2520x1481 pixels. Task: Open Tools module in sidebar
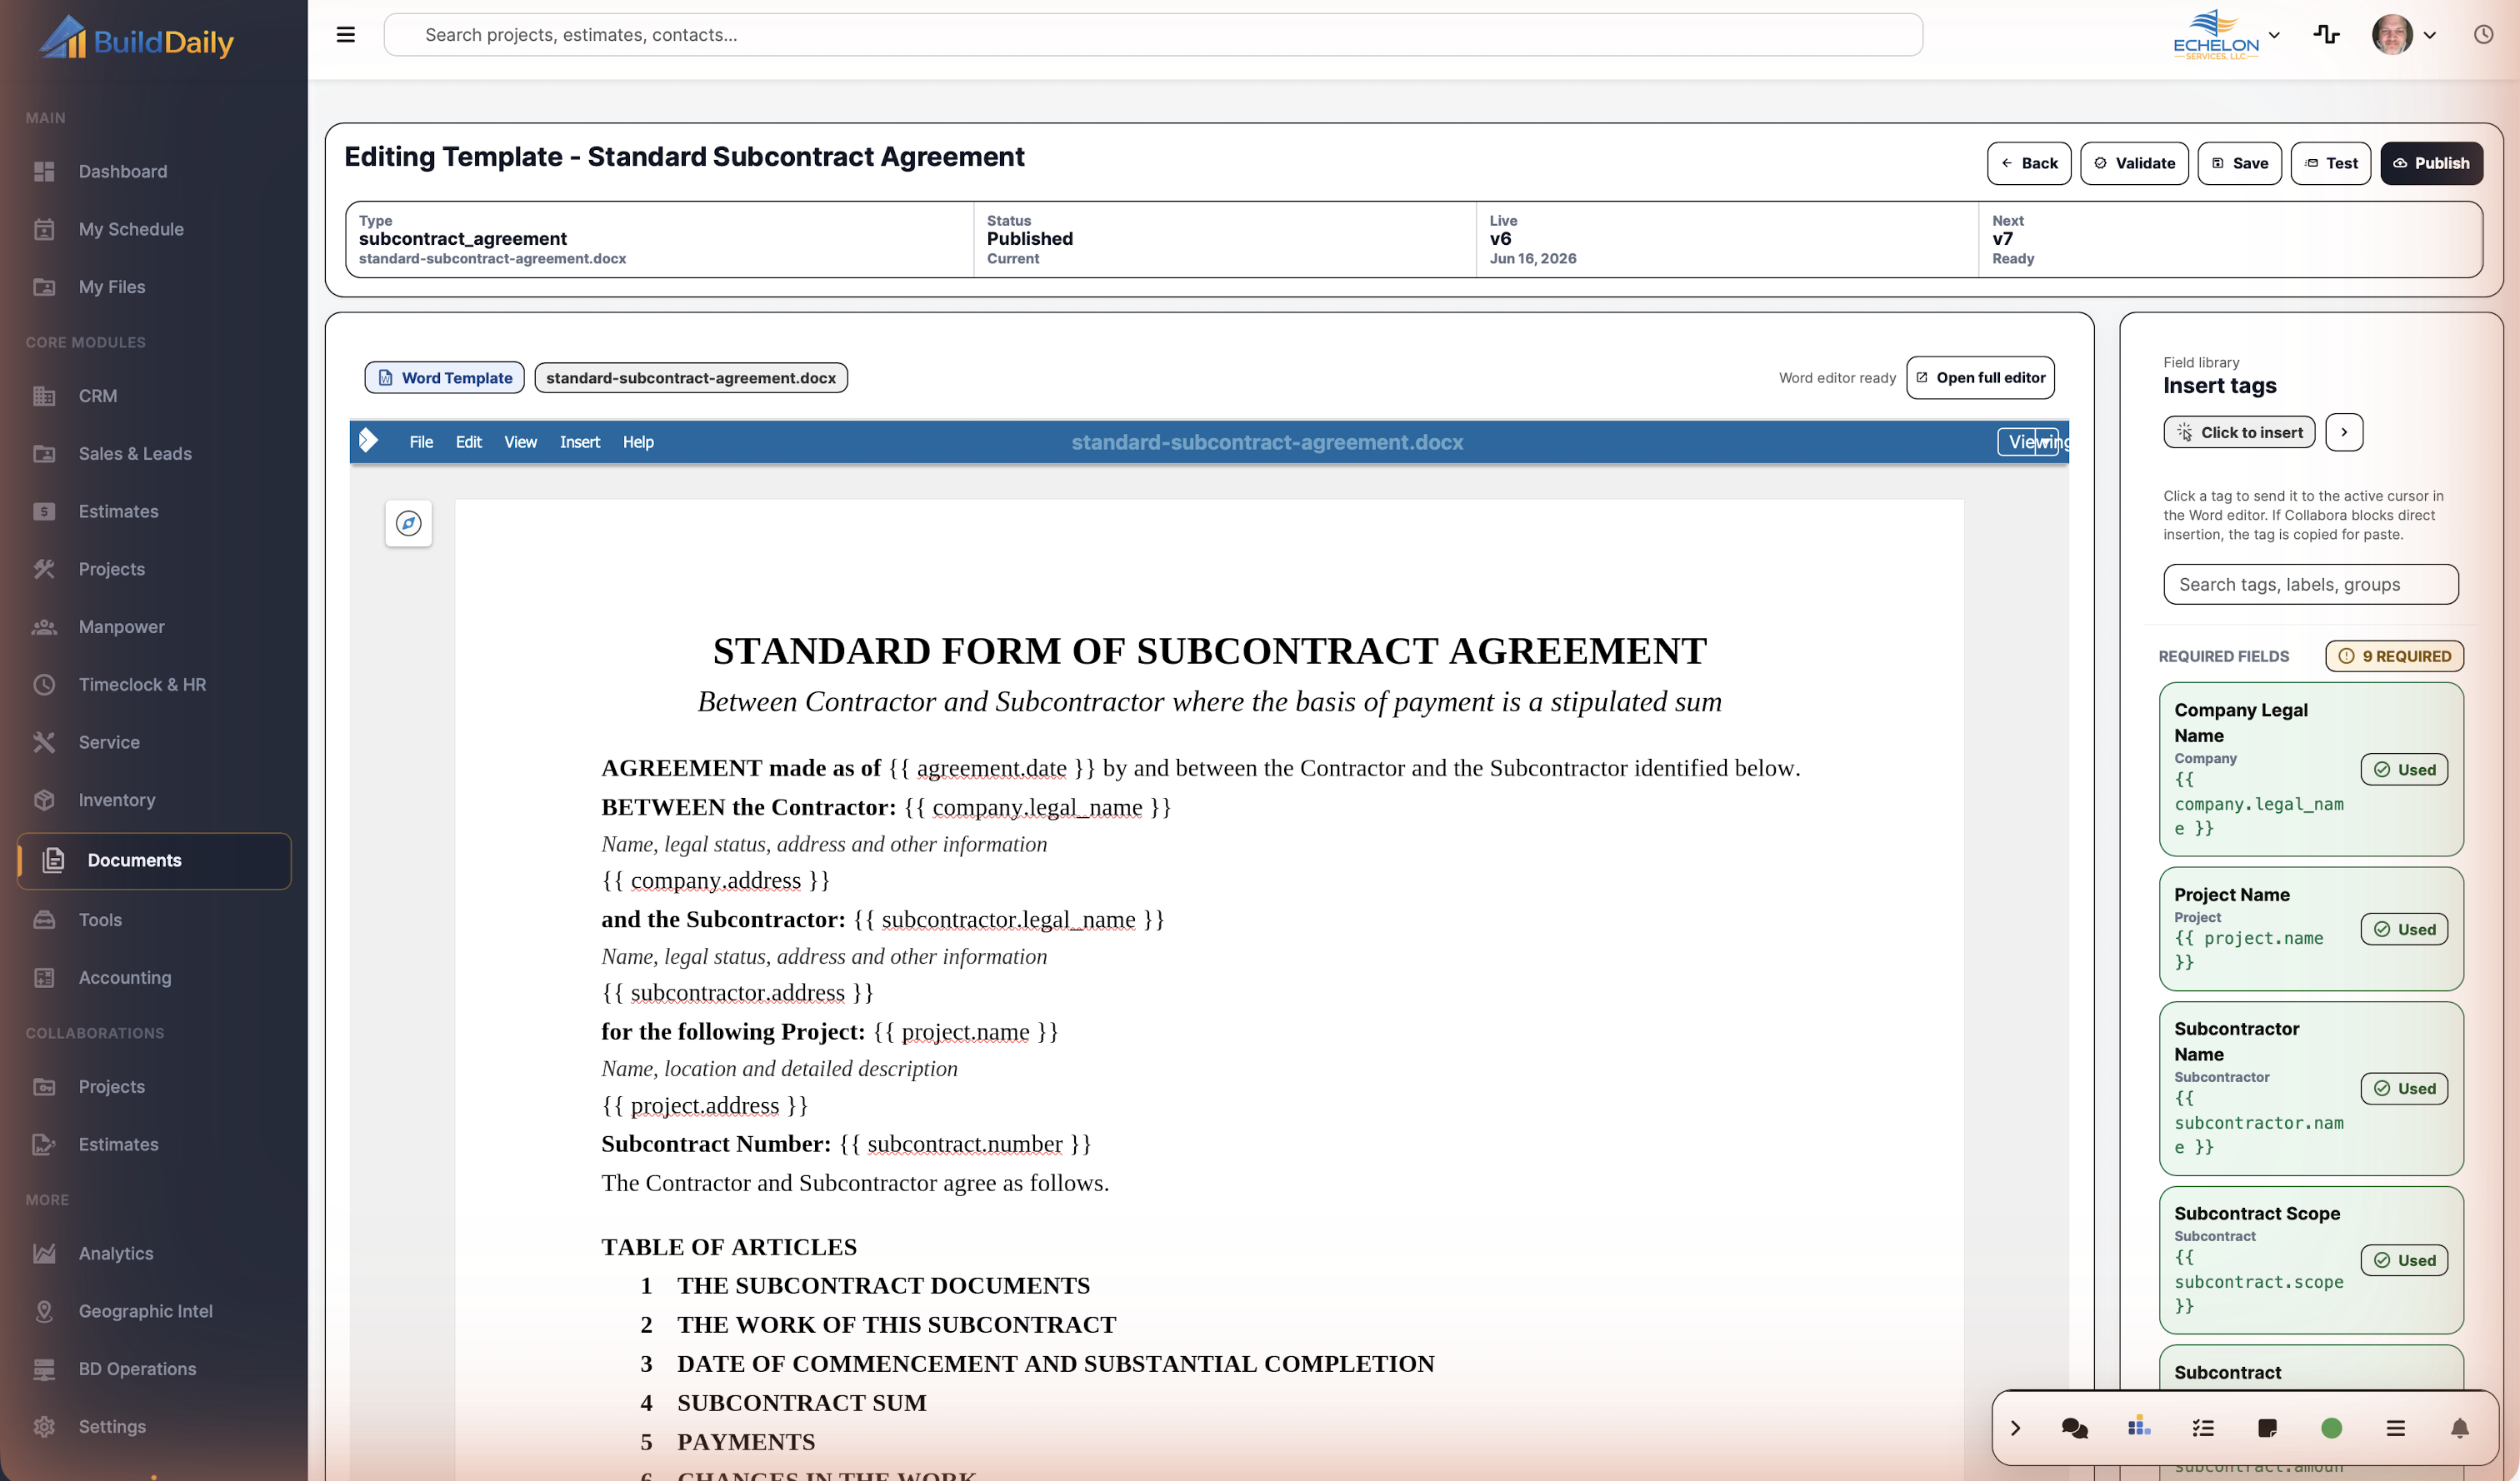pyautogui.click(x=154, y=920)
